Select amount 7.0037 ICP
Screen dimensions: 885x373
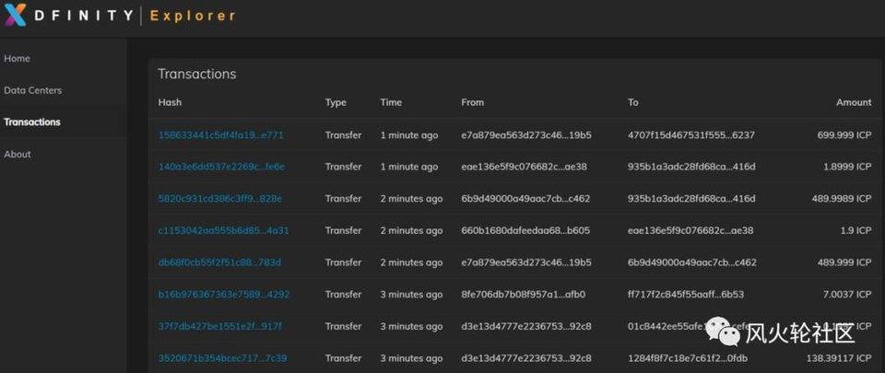pyautogui.click(x=848, y=295)
